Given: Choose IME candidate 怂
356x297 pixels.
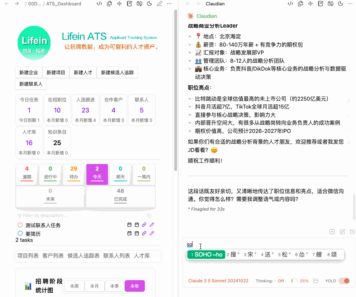Looking at the screenshot, I should [x=302, y=255].
